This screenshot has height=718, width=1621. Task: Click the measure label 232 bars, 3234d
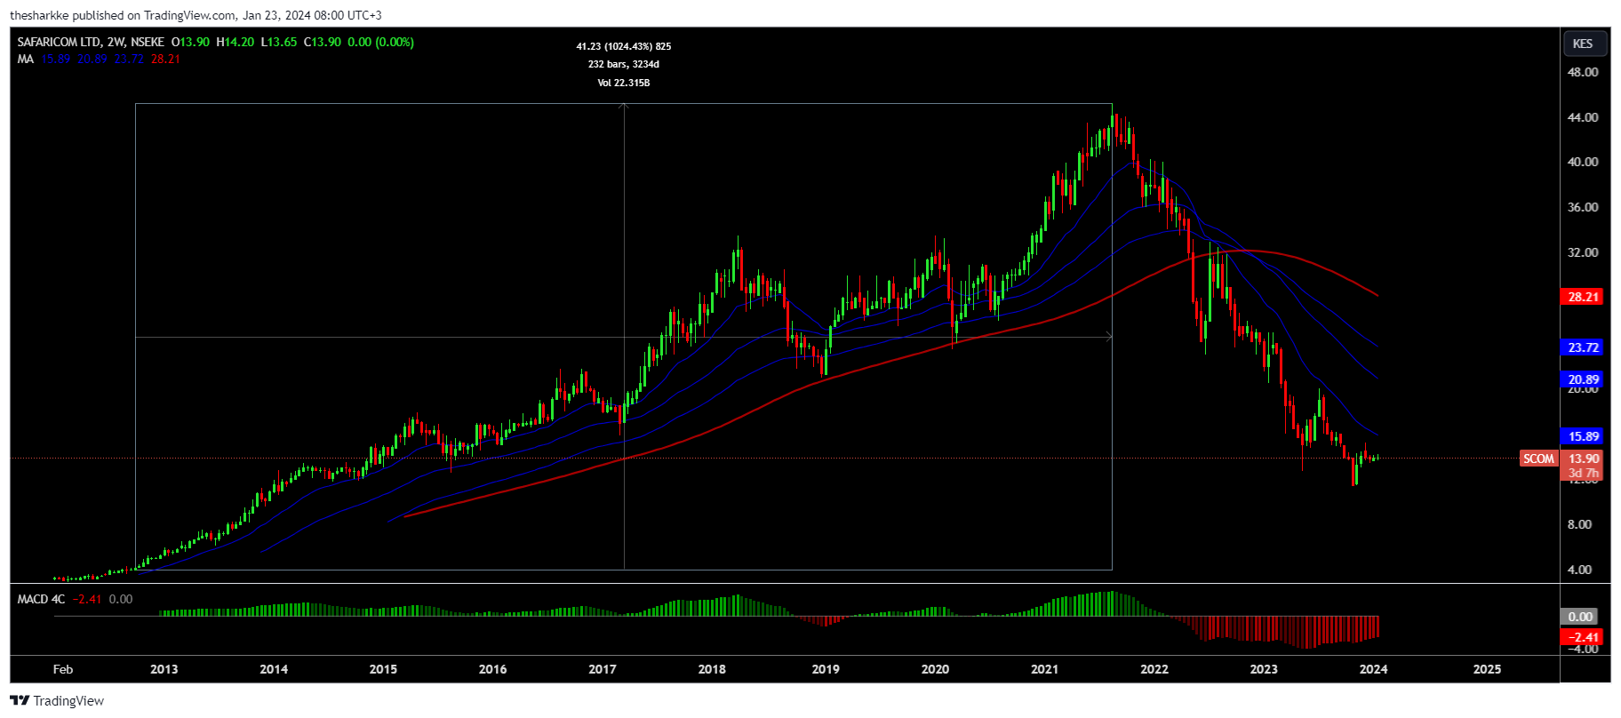click(624, 64)
